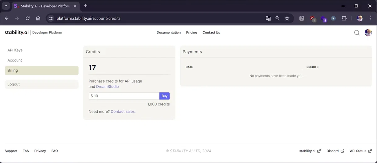Click the site search magnifier icon

pos(357,33)
